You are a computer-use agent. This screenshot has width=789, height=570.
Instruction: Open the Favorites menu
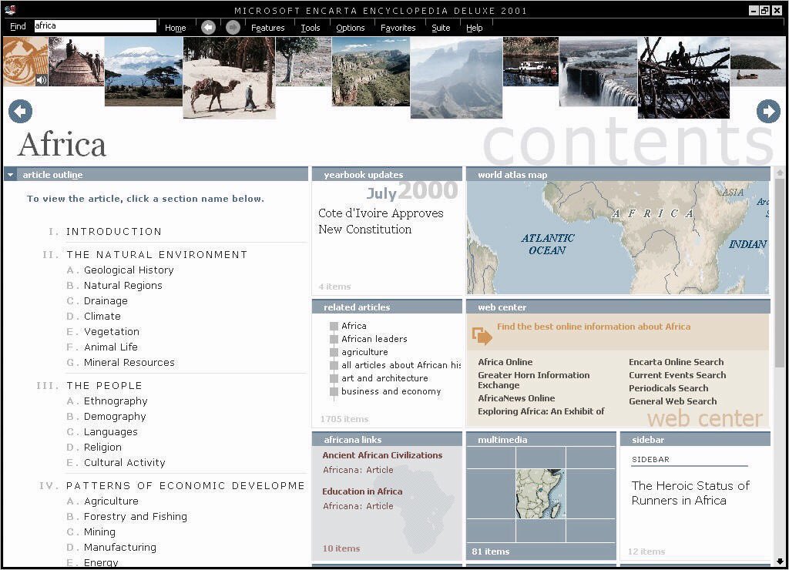tap(398, 28)
